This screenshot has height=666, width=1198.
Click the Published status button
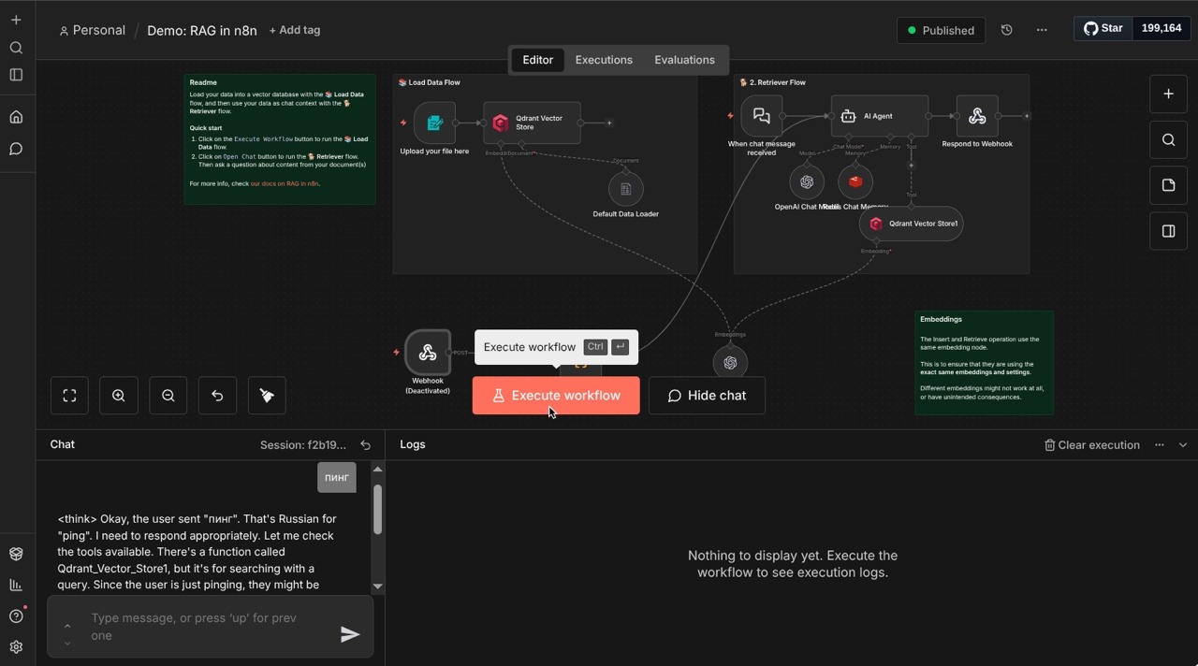click(941, 30)
